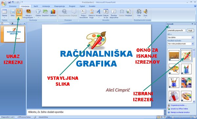Select slide 1 thumbnail in left pane
Screen dimensions: 197x119
[14, 34]
